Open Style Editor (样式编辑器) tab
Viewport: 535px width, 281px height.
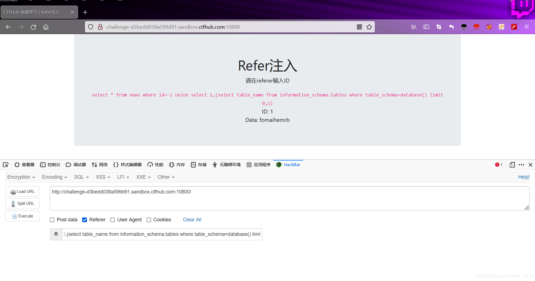coord(128,165)
